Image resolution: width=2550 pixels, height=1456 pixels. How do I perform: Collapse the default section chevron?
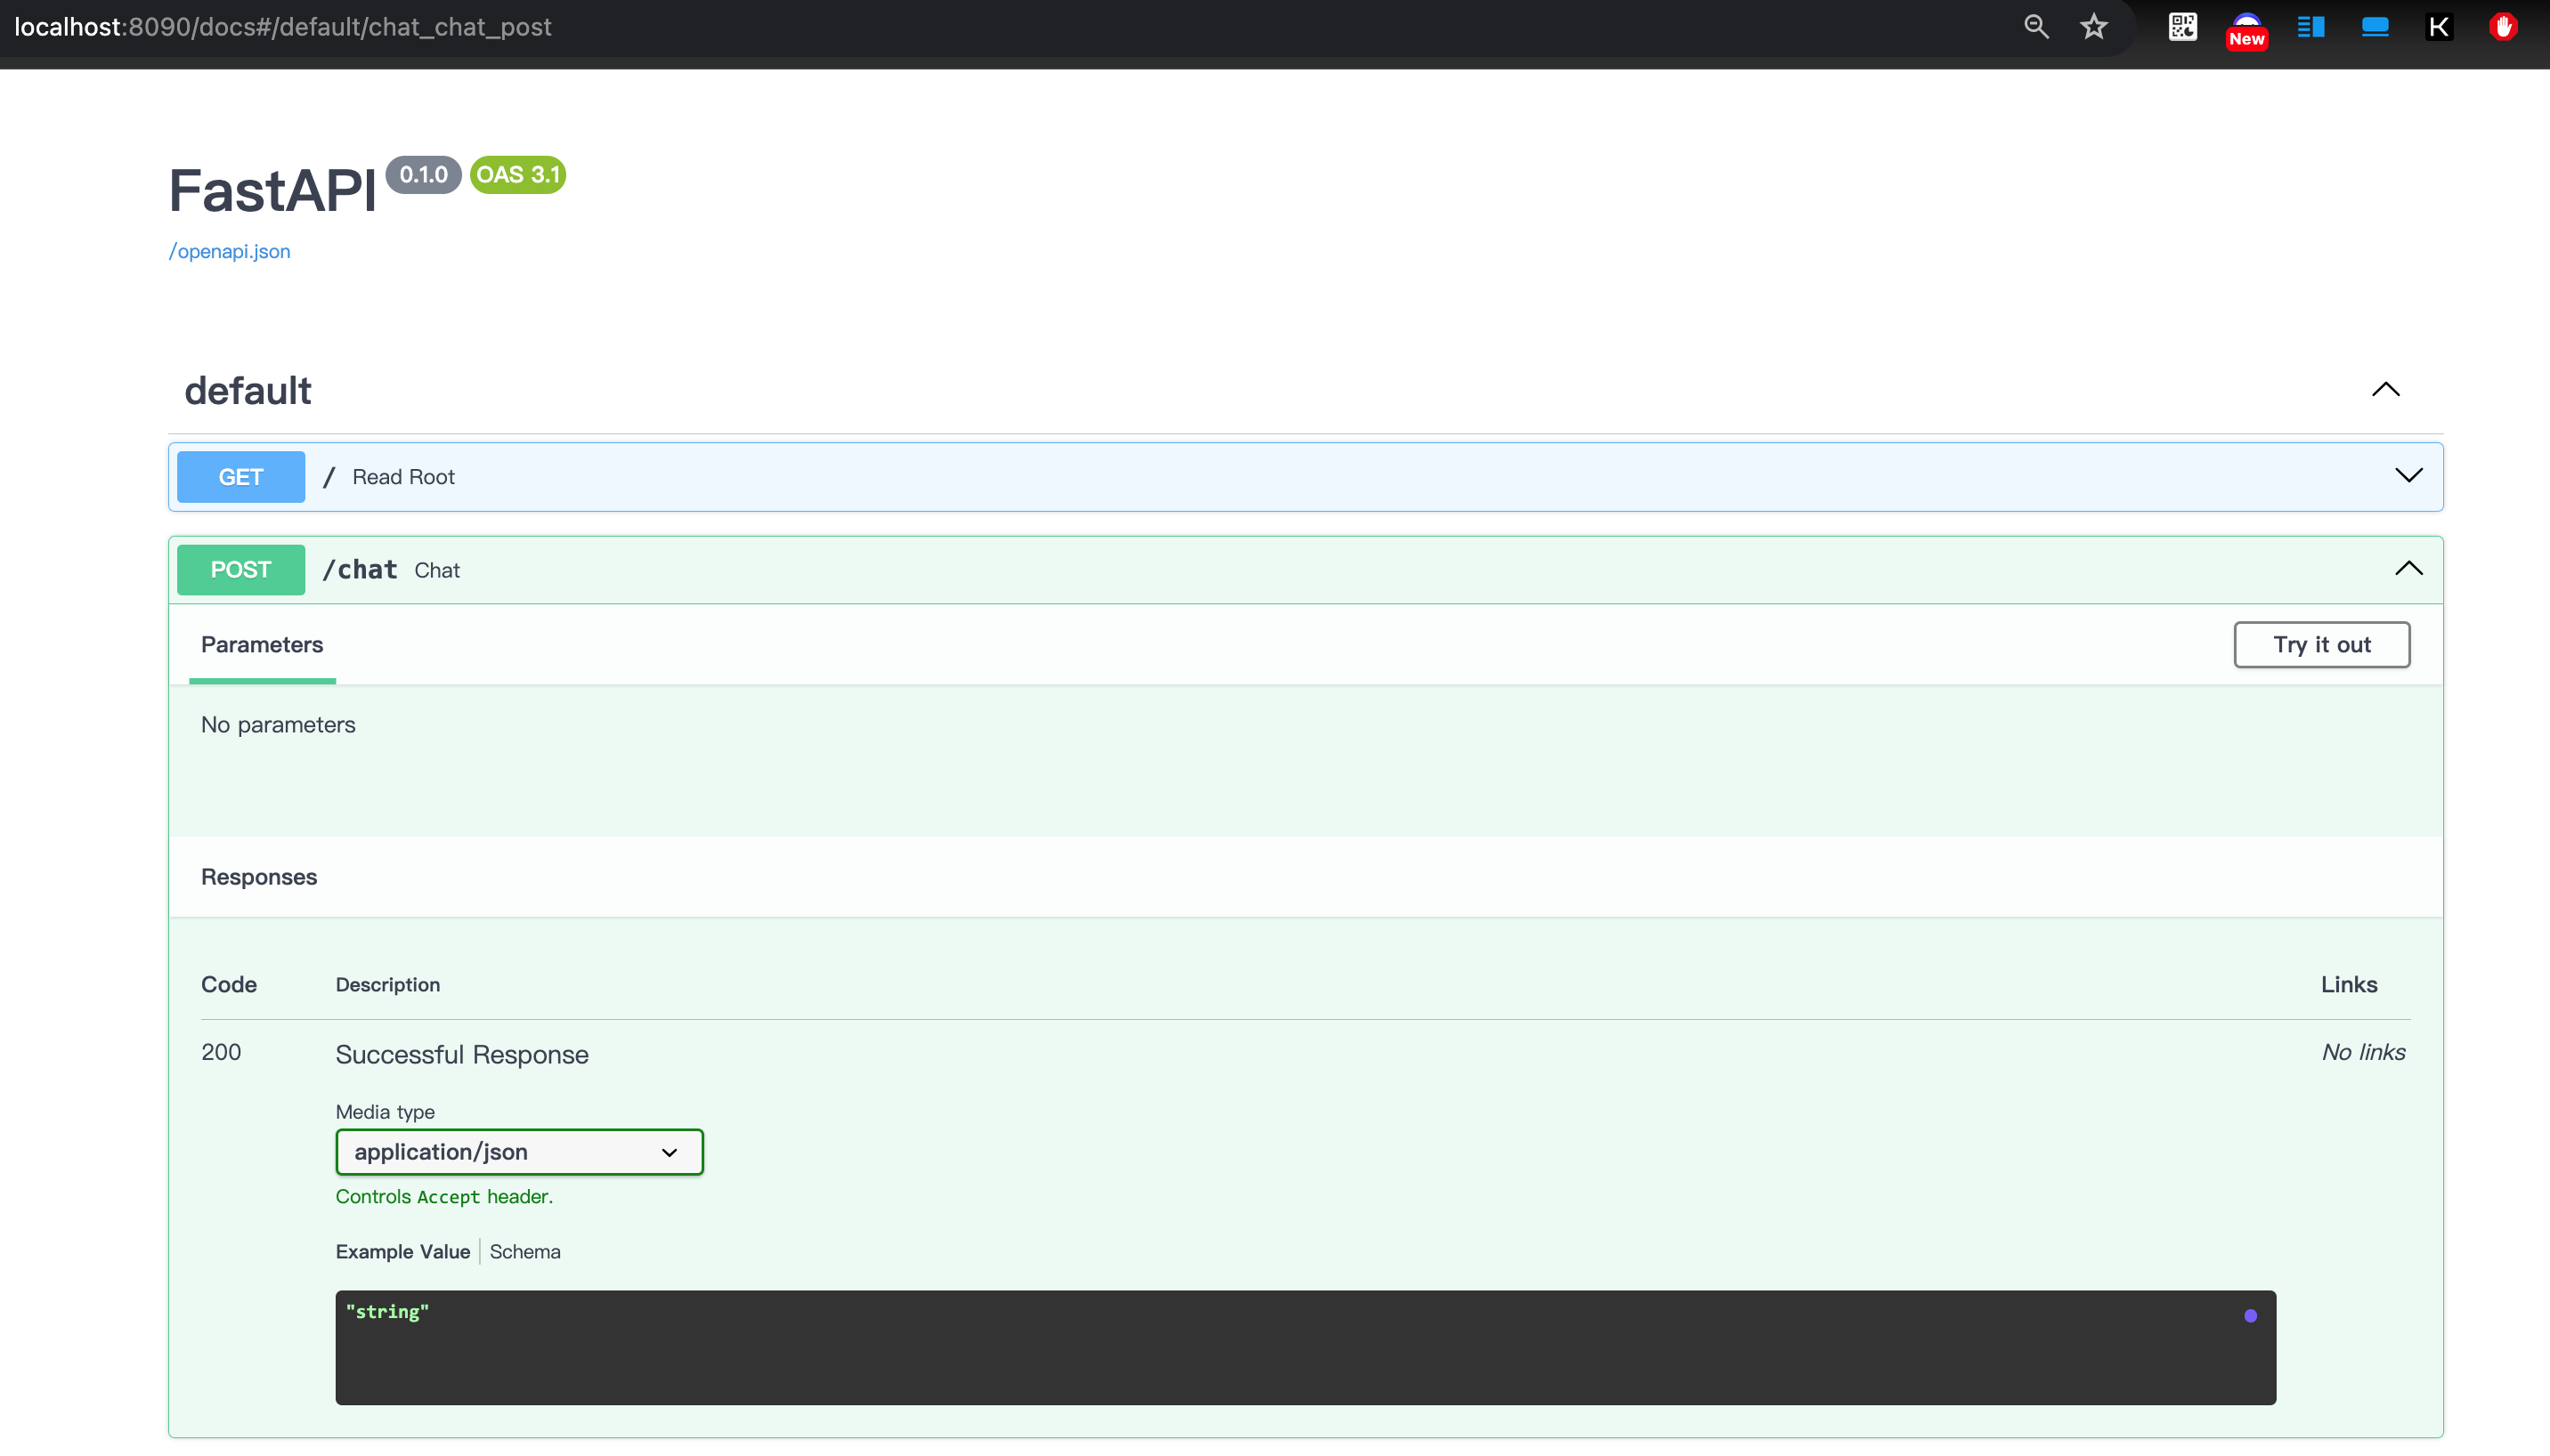2385,389
